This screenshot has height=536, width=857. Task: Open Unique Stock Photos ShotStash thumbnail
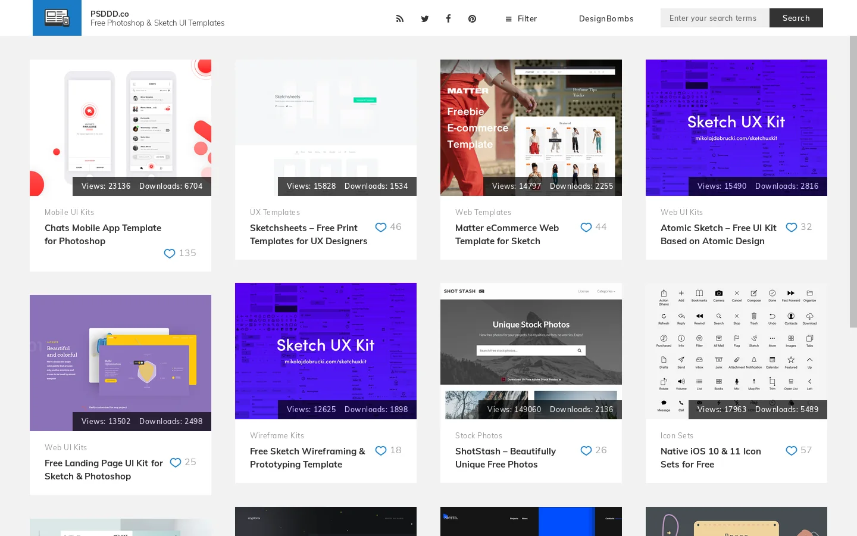(531, 351)
